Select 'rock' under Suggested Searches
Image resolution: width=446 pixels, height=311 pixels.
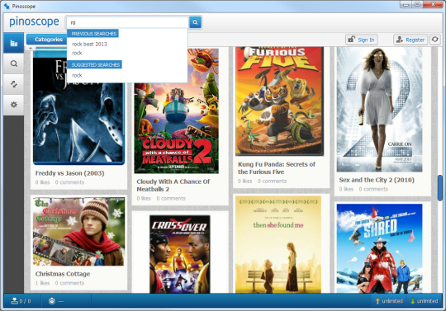(x=77, y=75)
